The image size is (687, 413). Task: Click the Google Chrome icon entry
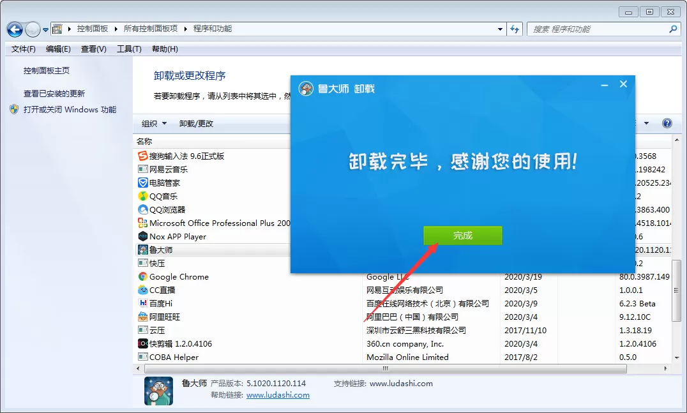pyautogui.click(x=142, y=277)
